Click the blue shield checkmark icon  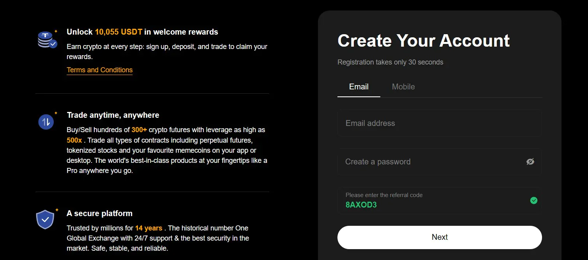click(45, 219)
